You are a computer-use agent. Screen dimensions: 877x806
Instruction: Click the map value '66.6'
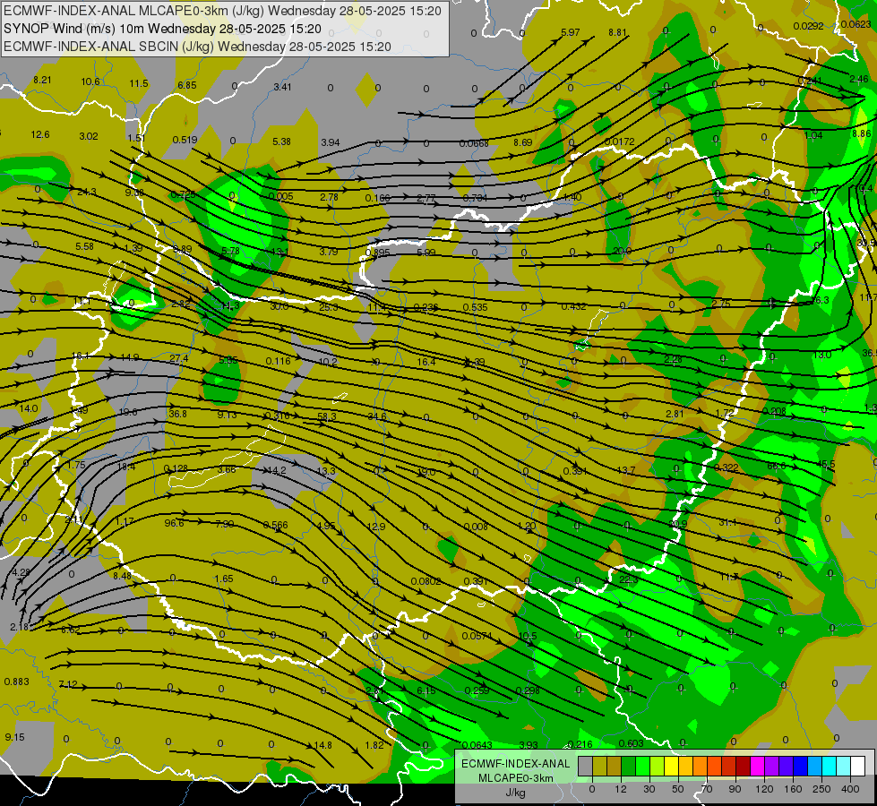777,466
